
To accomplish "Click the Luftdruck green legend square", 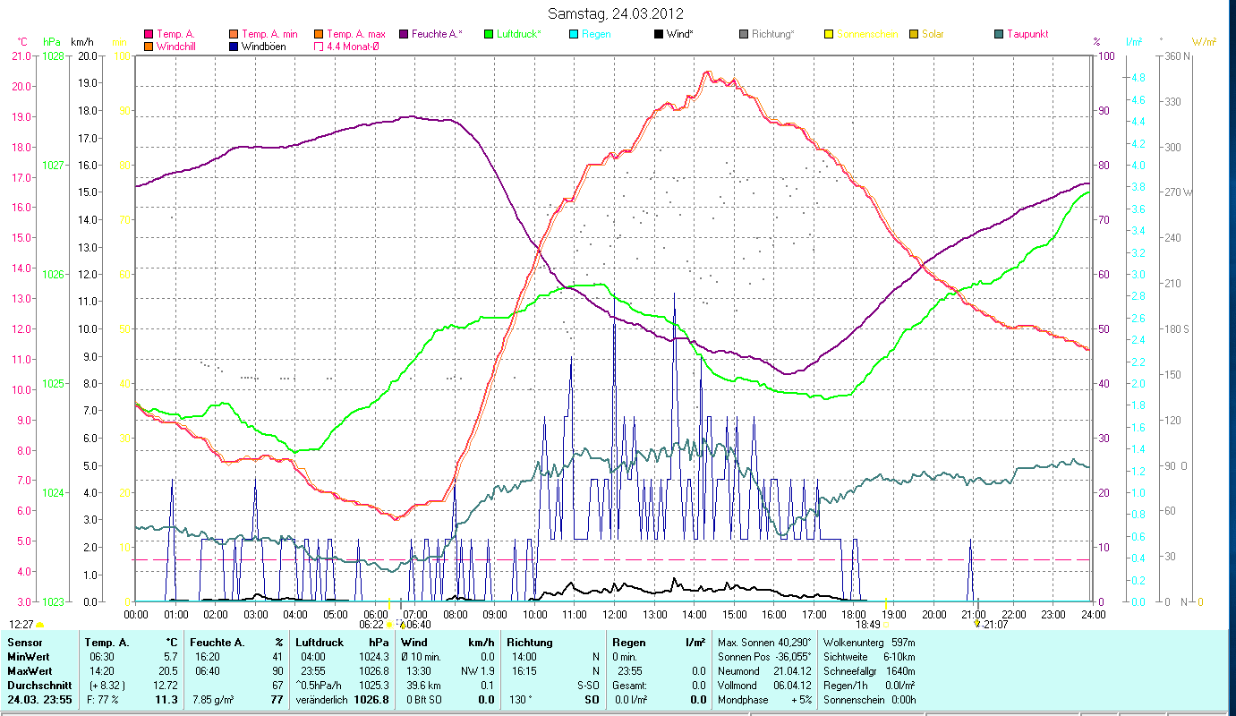I will pyautogui.click(x=489, y=34).
